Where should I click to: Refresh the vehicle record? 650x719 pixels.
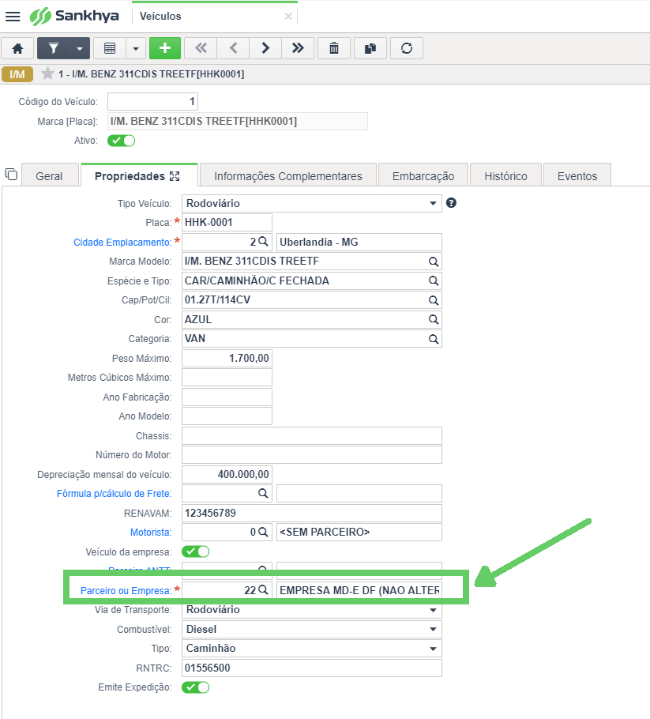pyautogui.click(x=407, y=48)
